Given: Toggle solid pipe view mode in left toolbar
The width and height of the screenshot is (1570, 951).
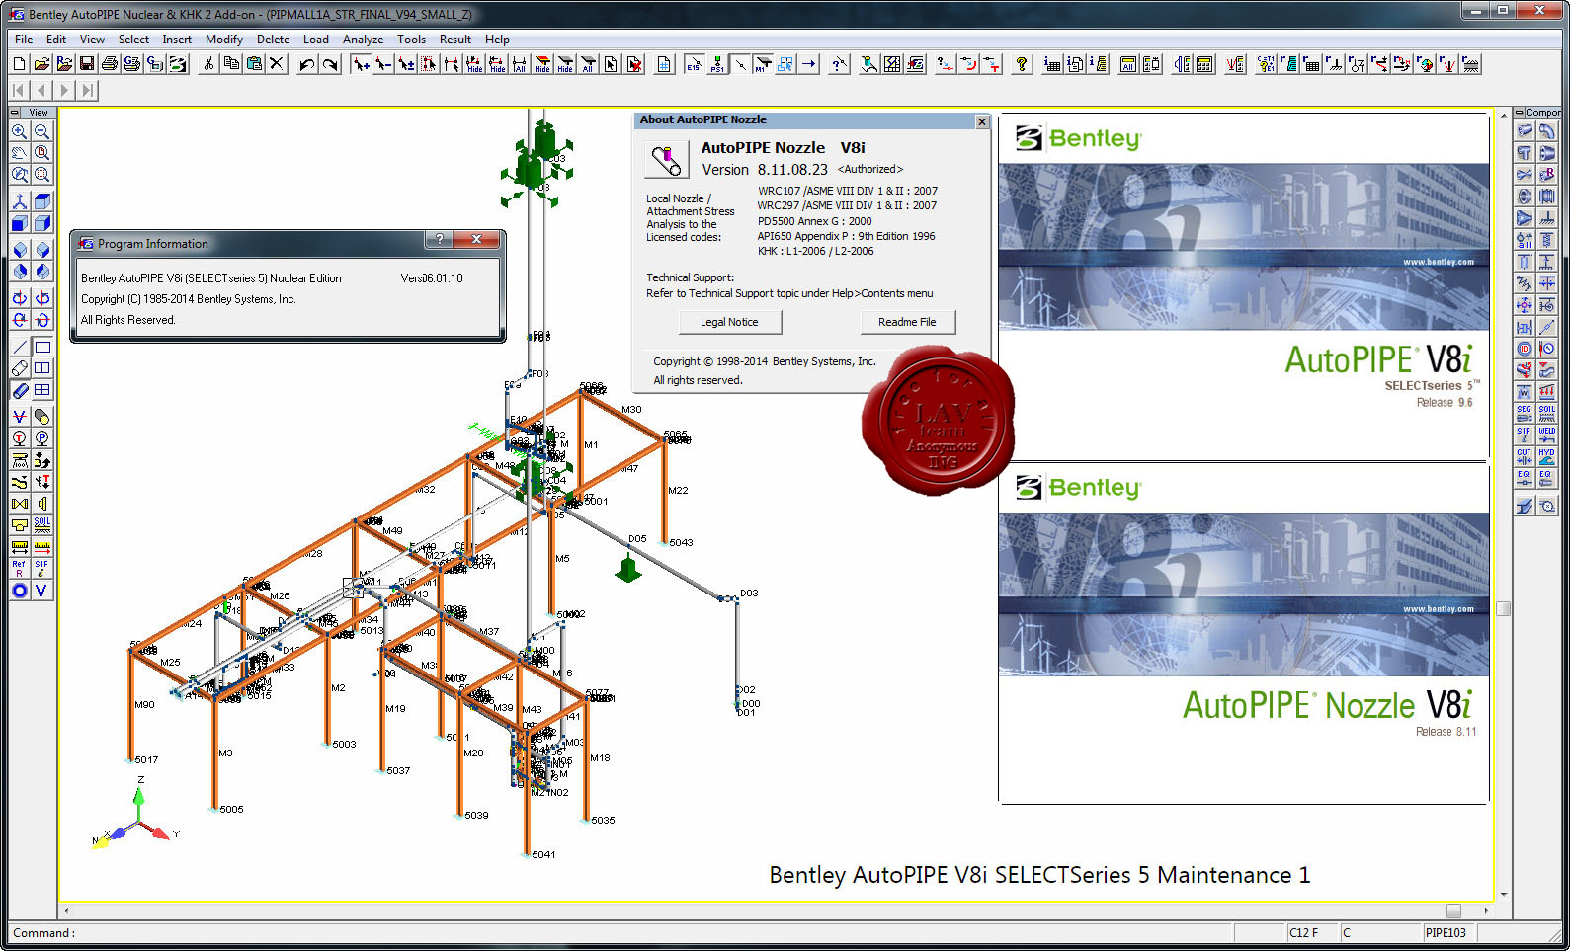Looking at the screenshot, I should (19, 390).
